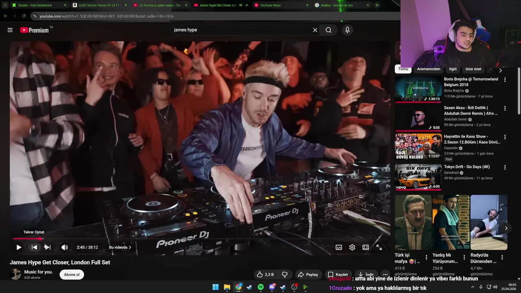Open the player settings gear
The width and height of the screenshot is (521, 293).
[352, 247]
